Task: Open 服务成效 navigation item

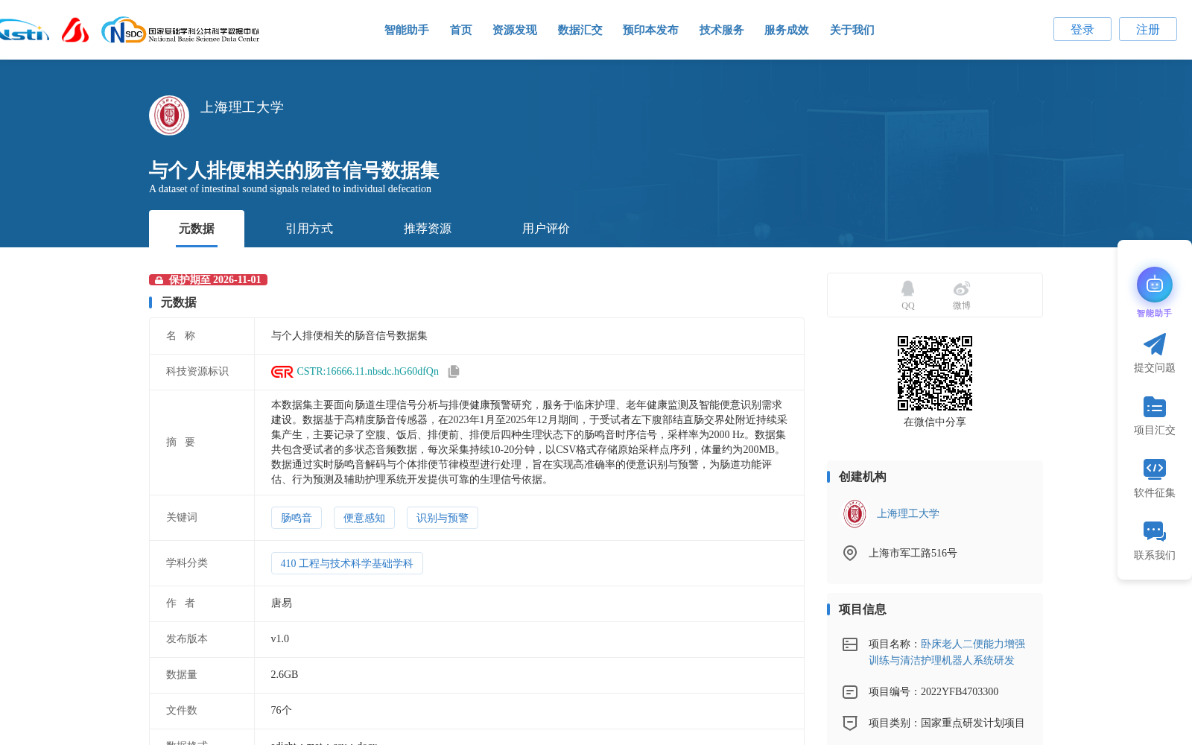Action: click(x=787, y=30)
